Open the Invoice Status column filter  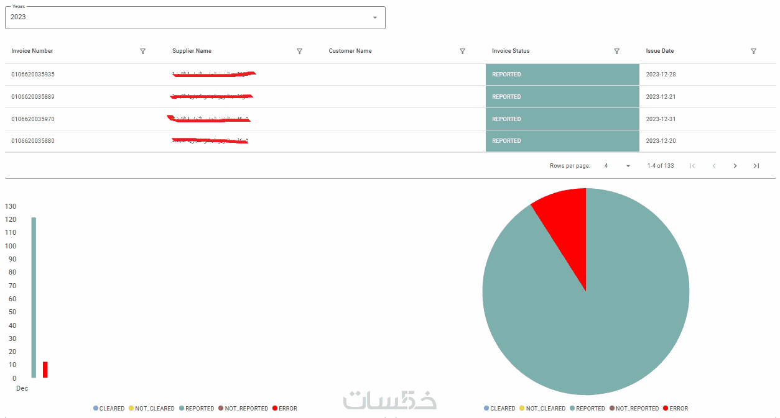point(616,51)
